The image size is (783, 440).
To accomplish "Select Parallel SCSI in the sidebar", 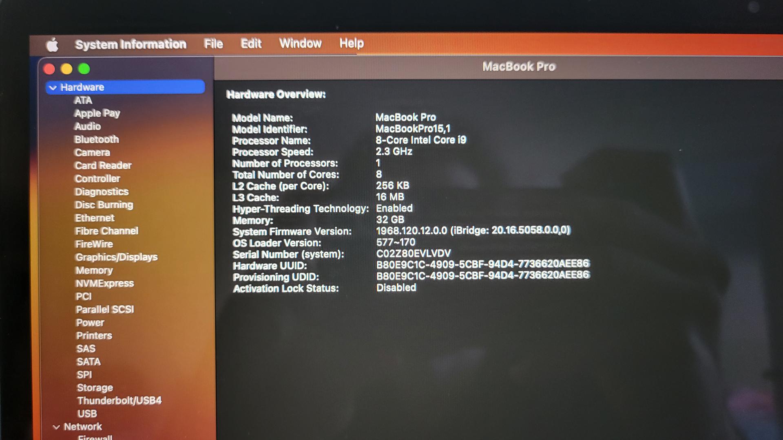I will click(x=105, y=309).
